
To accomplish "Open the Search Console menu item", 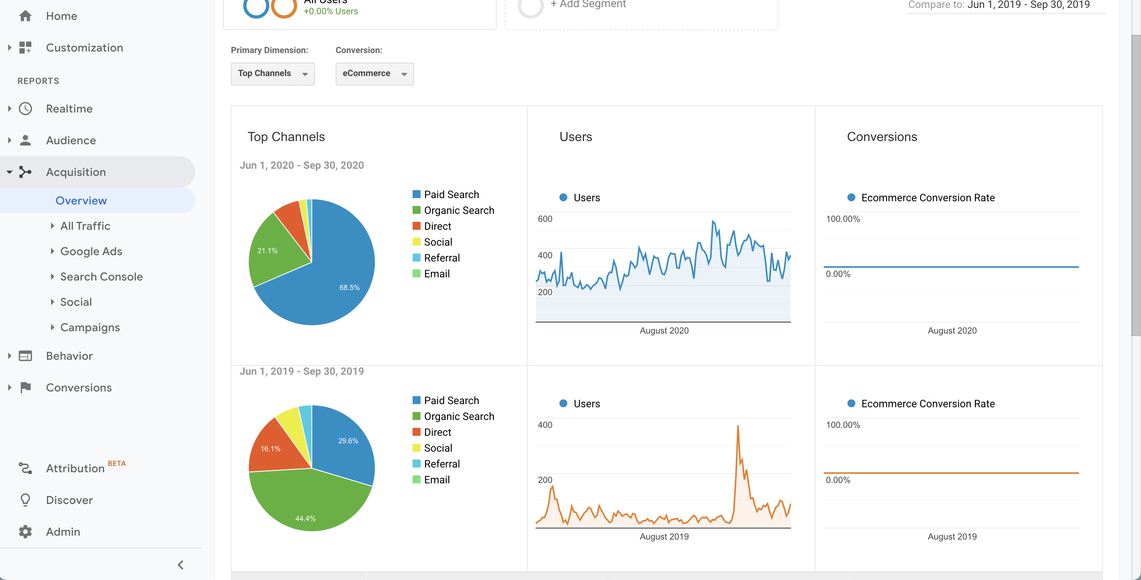I will click(x=102, y=277).
